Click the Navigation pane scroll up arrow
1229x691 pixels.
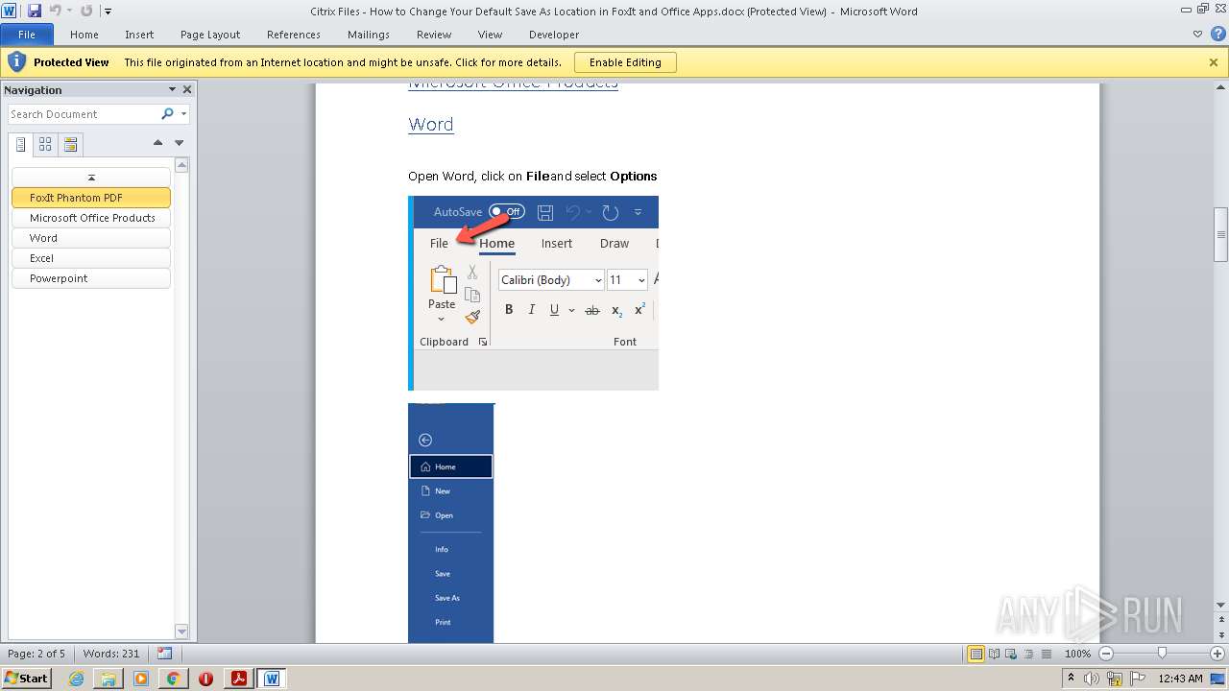(181, 165)
